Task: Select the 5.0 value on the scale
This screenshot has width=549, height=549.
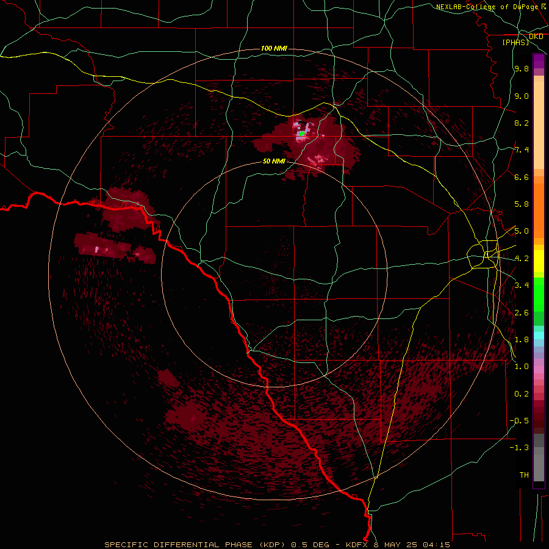Action: pos(522,231)
